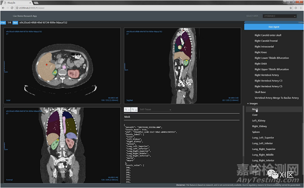Collapse the Images tree section

point(248,103)
